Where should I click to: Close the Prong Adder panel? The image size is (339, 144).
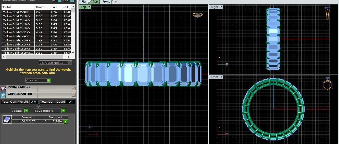[74, 88]
